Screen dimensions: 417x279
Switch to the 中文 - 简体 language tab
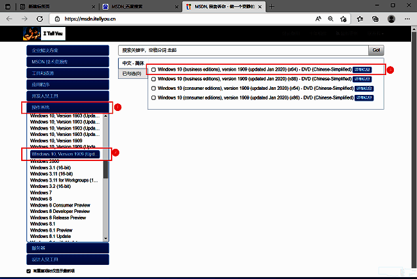pos(133,63)
